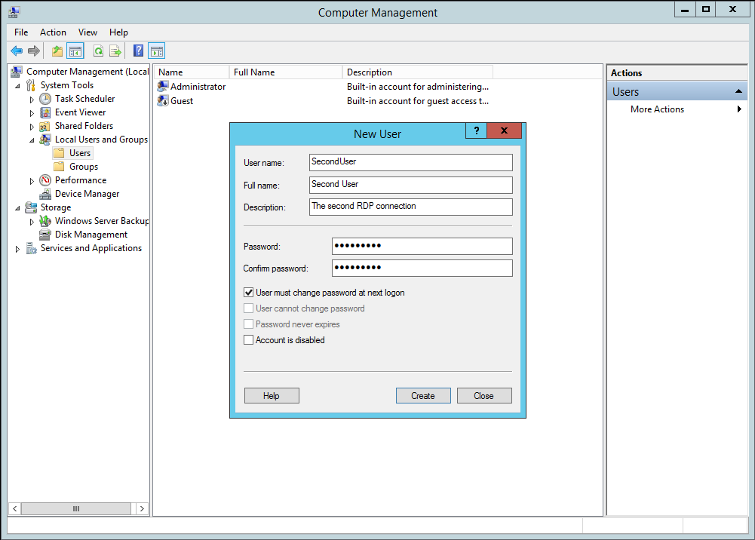The image size is (755, 540).
Task: Click the tree pane scroll left arrow
Action: coord(15,509)
